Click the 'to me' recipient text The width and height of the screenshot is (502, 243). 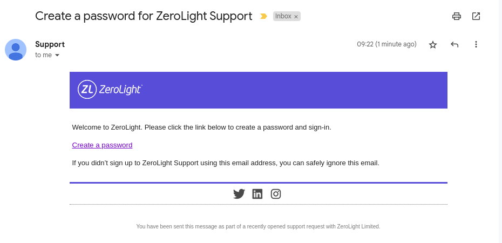point(44,55)
